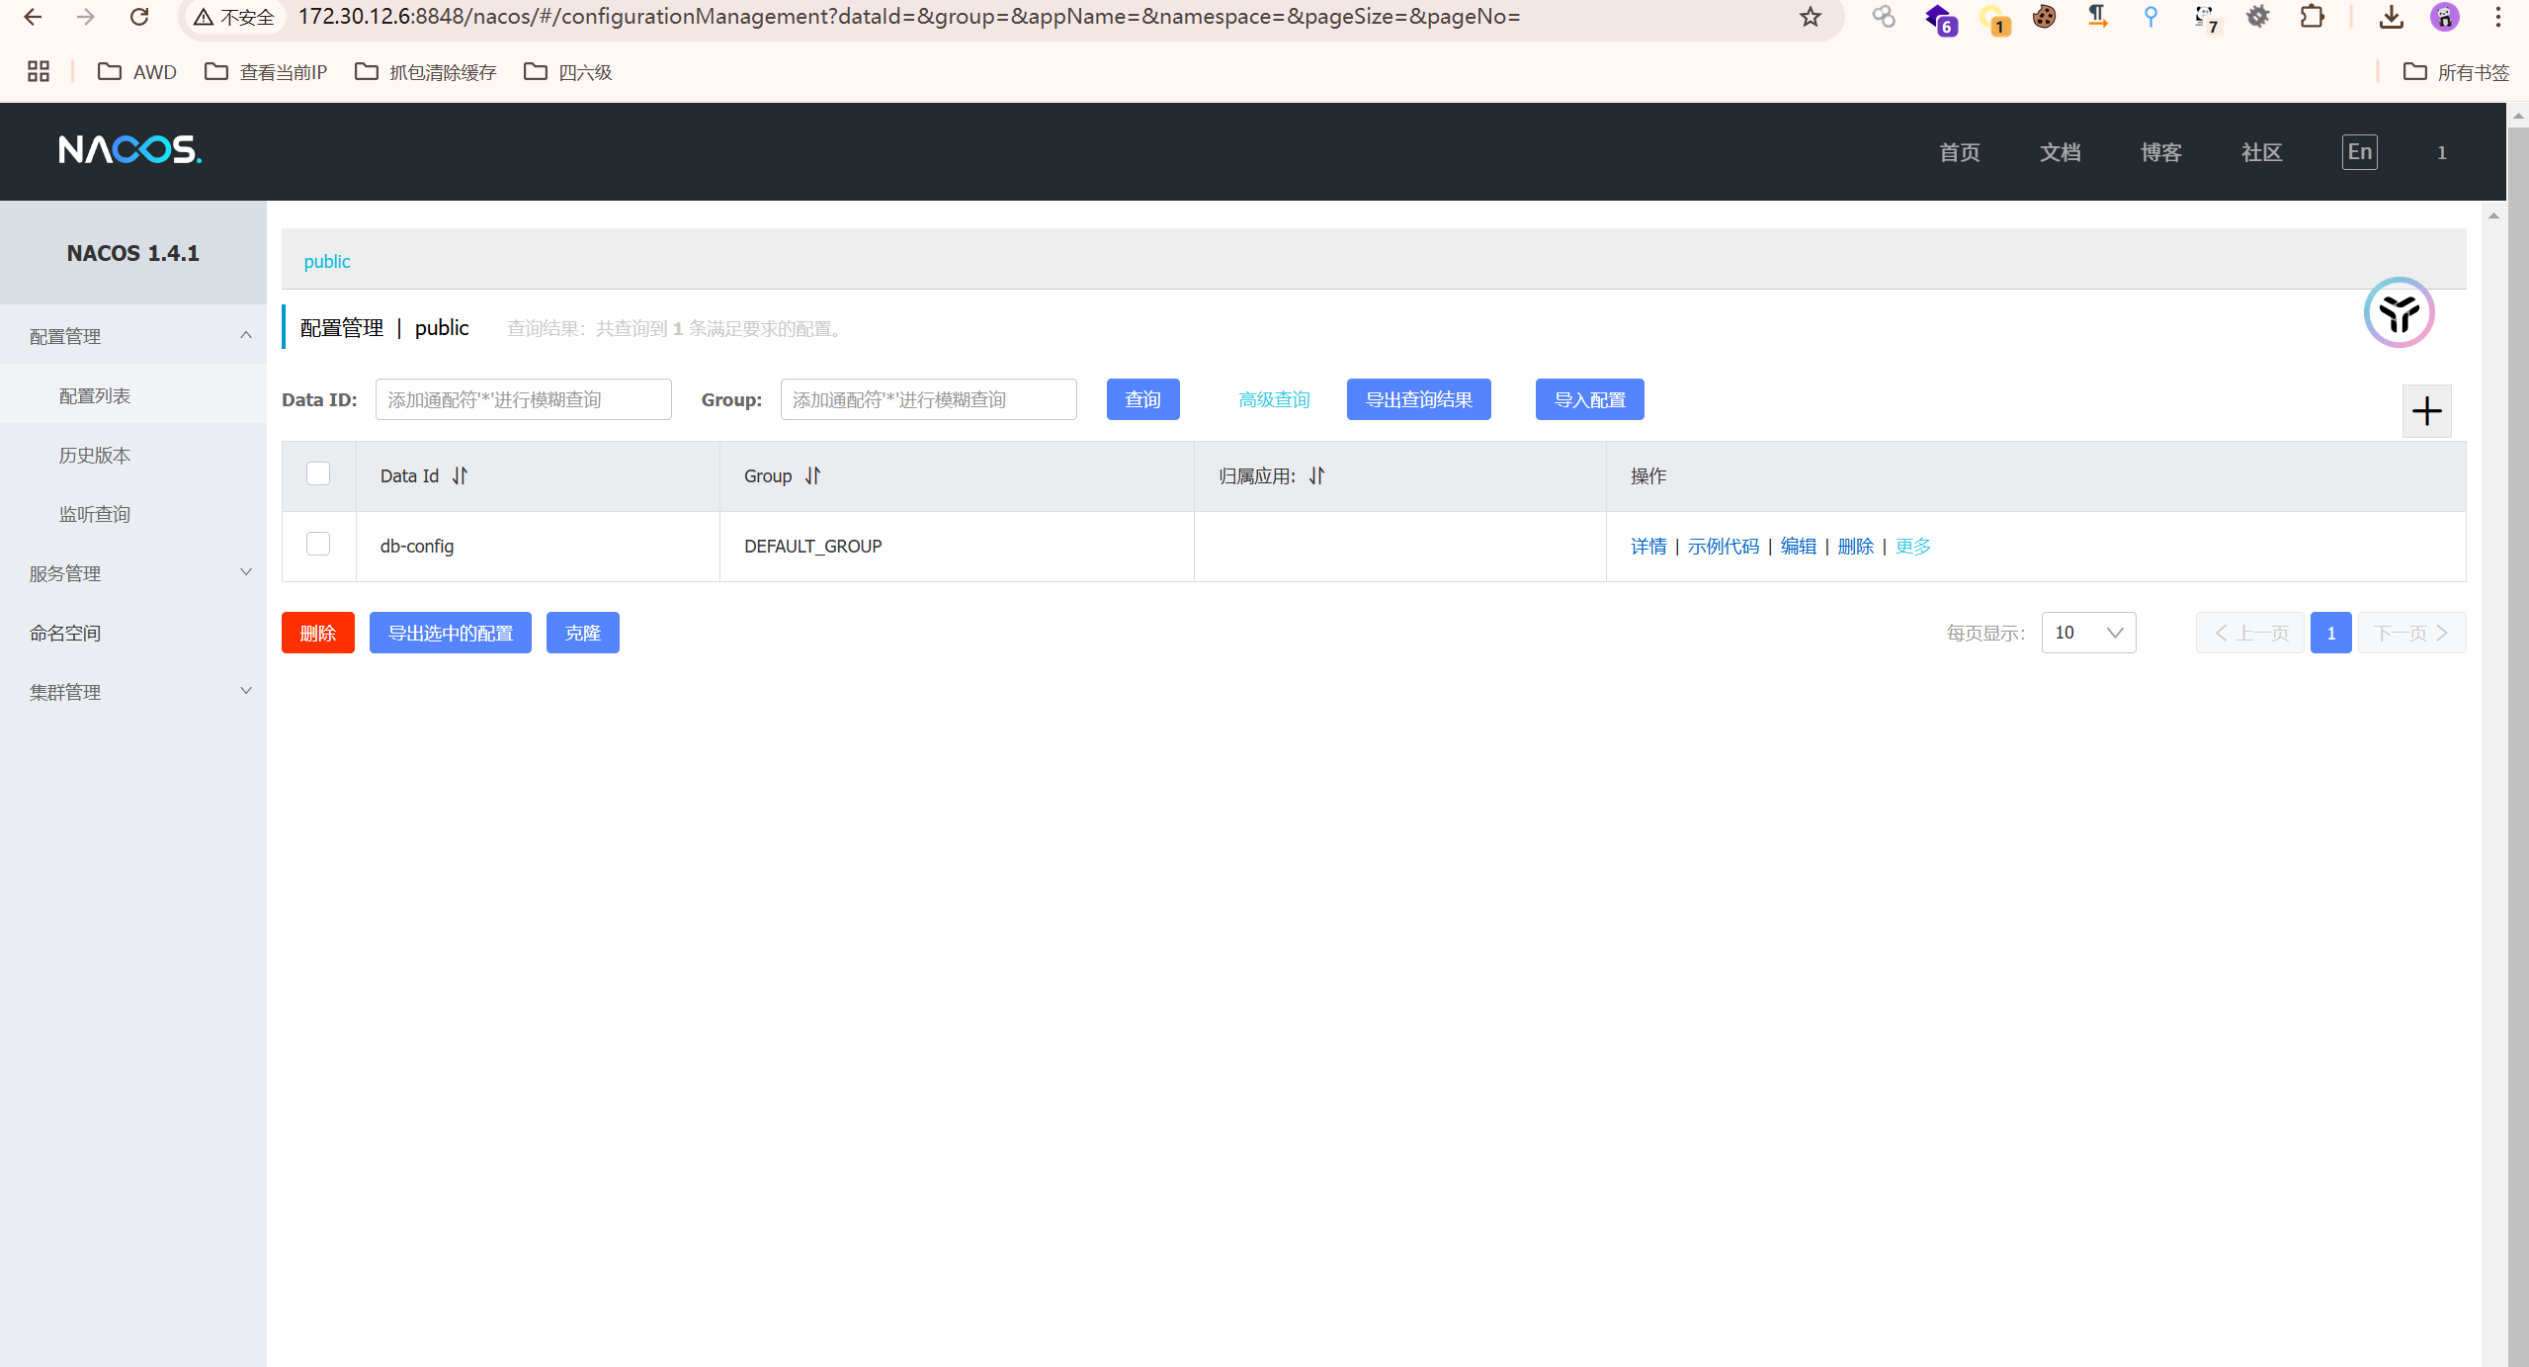Open the browser profile avatar
Screen dimensions: 2529x1367
(2445, 17)
